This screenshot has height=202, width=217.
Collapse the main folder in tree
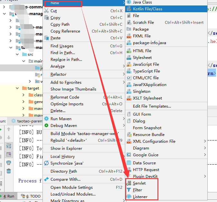pos(24,61)
